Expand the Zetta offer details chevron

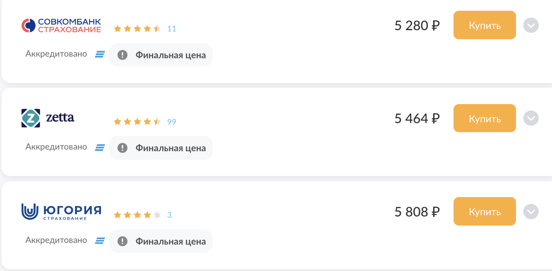pyautogui.click(x=531, y=119)
